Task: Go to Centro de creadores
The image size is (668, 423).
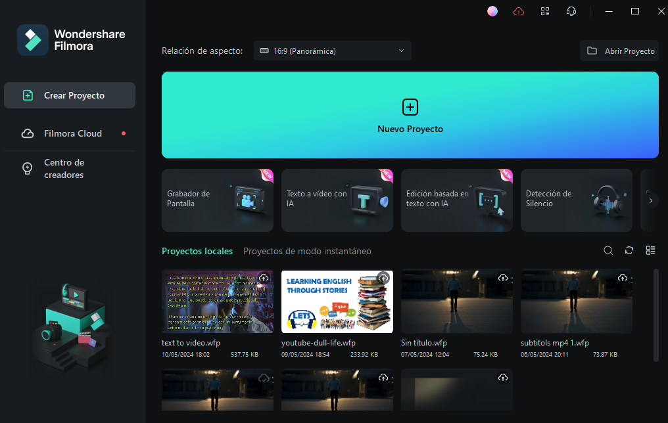Action: pyautogui.click(x=64, y=169)
